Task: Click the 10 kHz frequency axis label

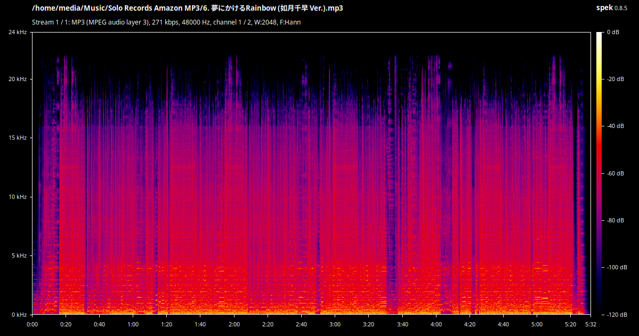Action: [18, 197]
